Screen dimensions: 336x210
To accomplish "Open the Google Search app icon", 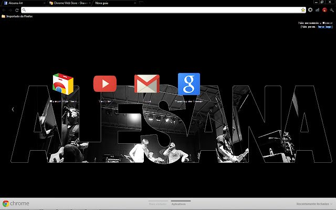I will (x=189, y=84).
